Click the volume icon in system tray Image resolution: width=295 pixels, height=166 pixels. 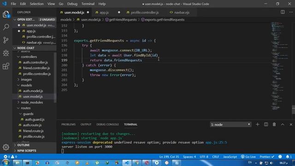271,163
